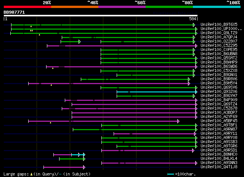
Task: Click the cyan 100char scale bar
Action: 170,174
